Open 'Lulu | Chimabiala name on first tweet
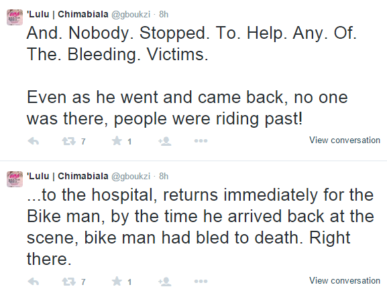Screen dimensions: 387x297 coord(67,14)
